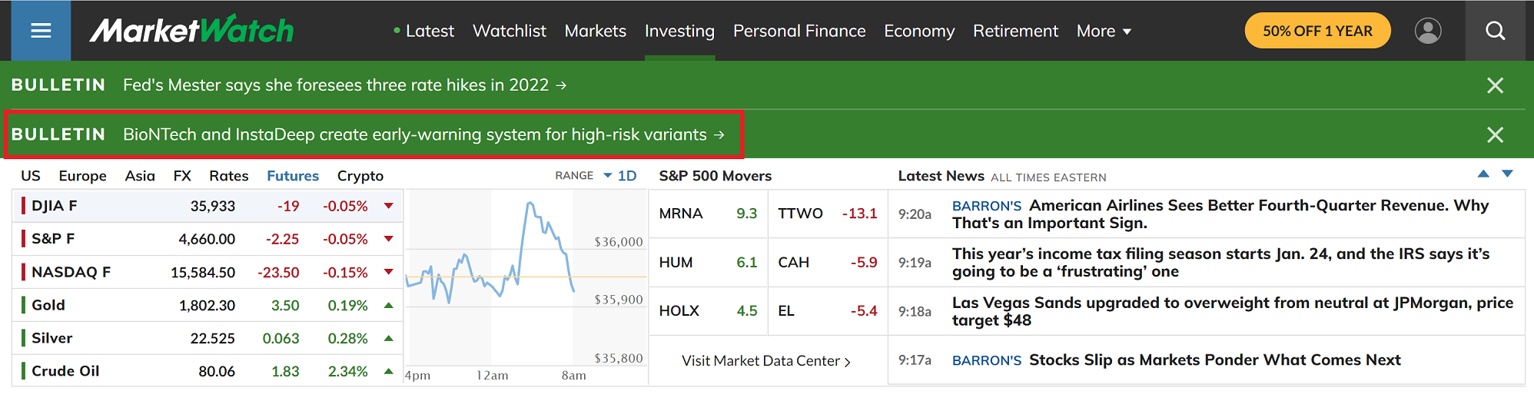Click the 9:18a news timestamp
This screenshot has height=411, width=1534.
pyautogui.click(x=915, y=311)
